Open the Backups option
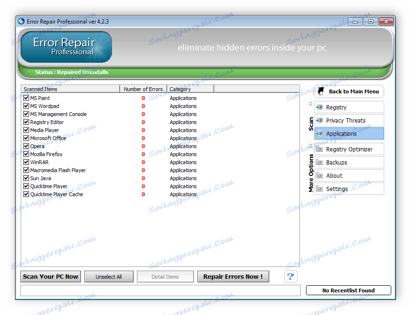This screenshot has height=315, width=411. tap(349, 162)
